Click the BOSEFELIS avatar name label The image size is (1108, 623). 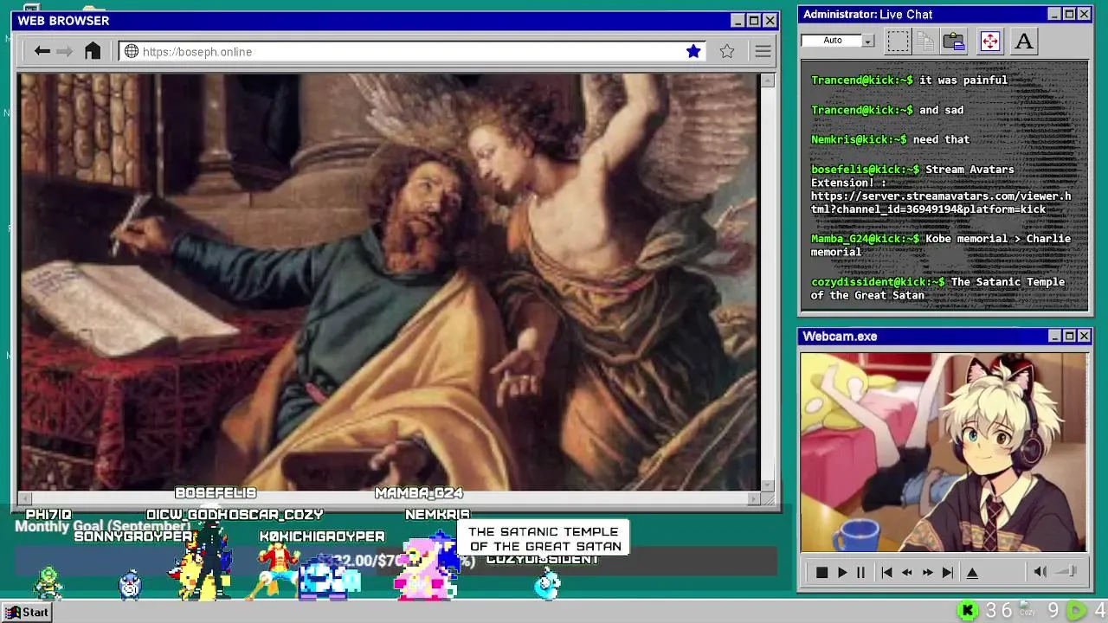point(216,493)
